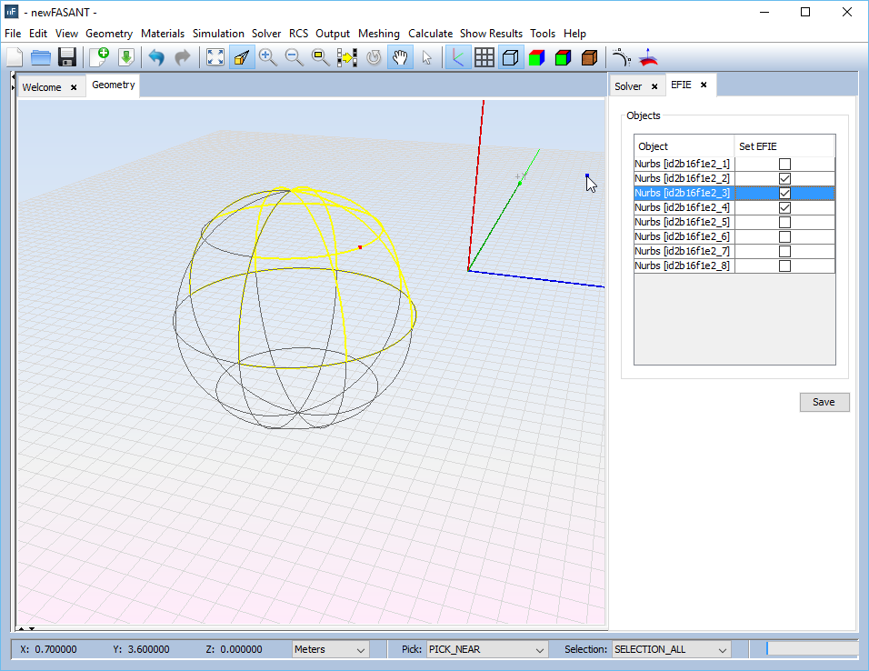Click the axes display toolbar icon
869x671 pixels.
click(457, 57)
